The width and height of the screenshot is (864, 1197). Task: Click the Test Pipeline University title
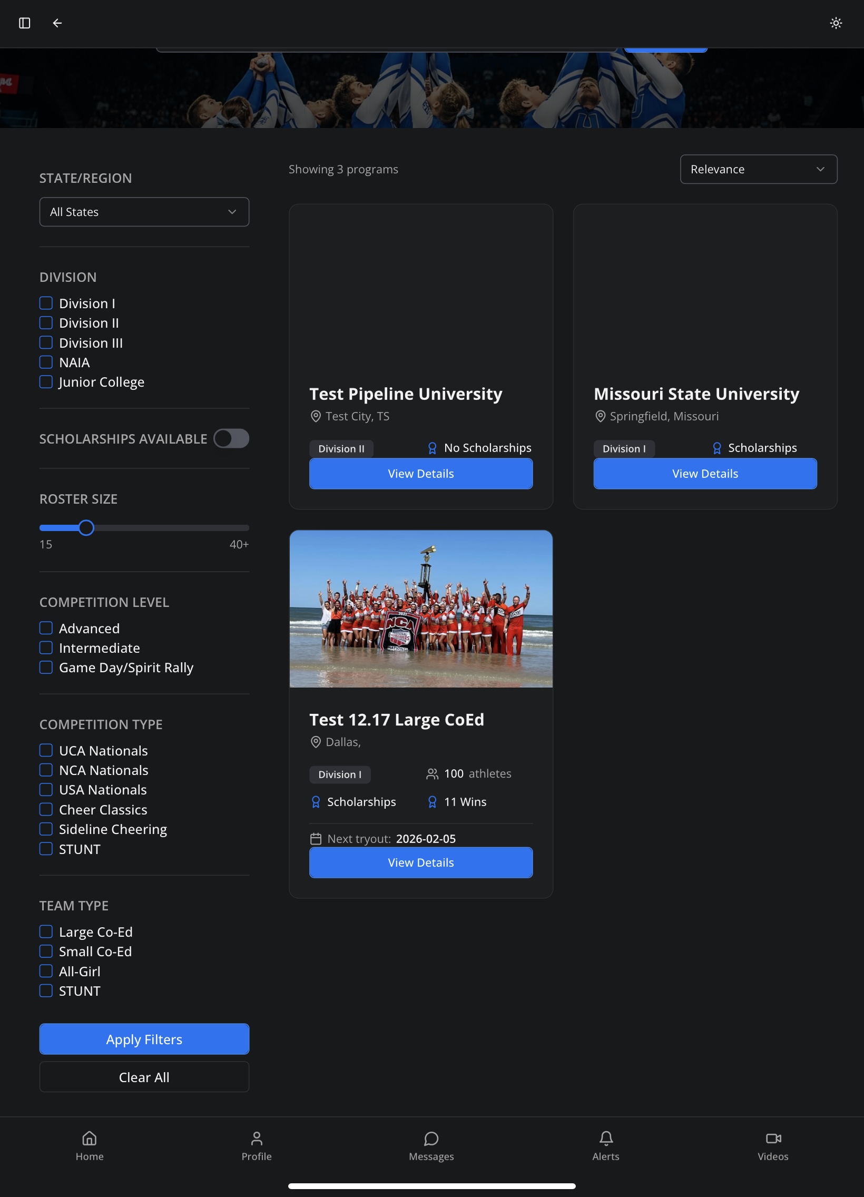coord(405,394)
